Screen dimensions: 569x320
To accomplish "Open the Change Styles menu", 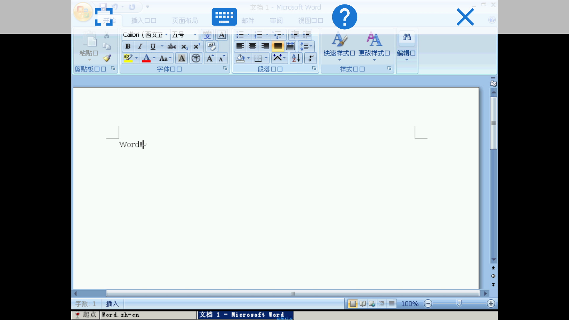I will [374, 46].
